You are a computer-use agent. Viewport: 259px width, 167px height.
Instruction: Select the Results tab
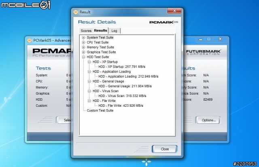(101, 30)
